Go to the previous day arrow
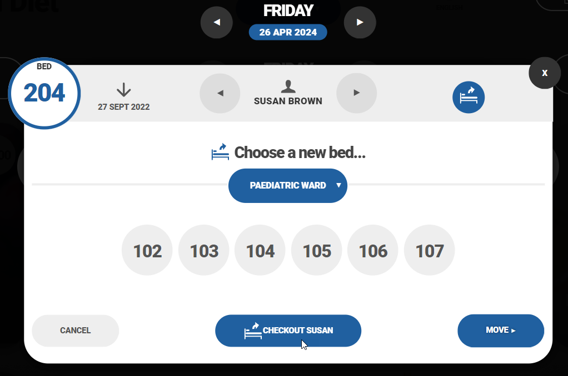Viewport: 568px width, 376px height. [217, 22]
